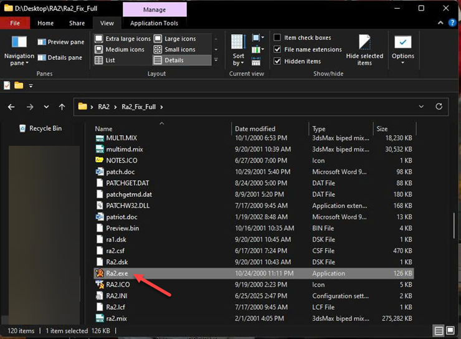Click the blue Help question mark icon

452,22
